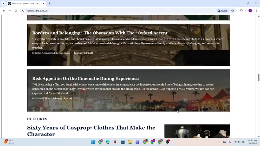Click the scrollbar down arrow

258,137
